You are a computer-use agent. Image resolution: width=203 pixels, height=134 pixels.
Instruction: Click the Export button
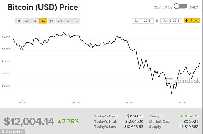[192, 21]
